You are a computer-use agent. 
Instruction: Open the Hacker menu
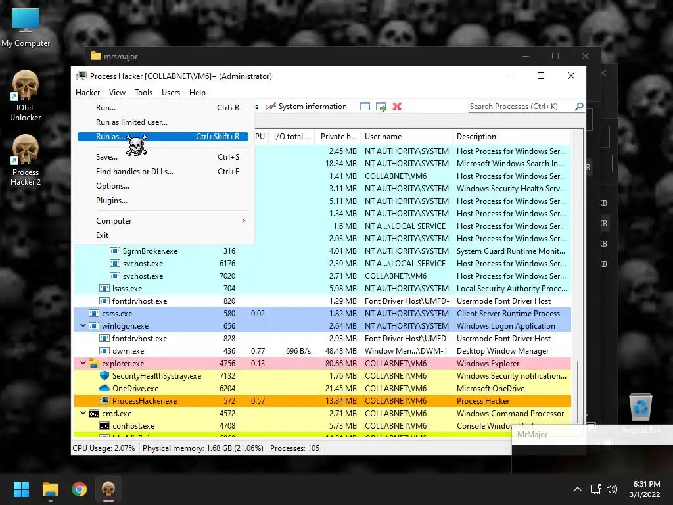[x=87, y=93]
